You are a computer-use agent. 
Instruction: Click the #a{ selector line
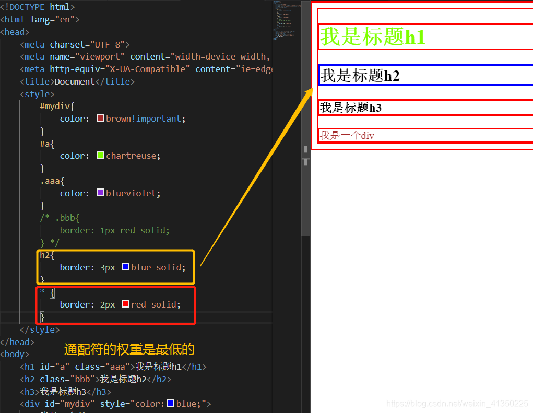point(47,144)
